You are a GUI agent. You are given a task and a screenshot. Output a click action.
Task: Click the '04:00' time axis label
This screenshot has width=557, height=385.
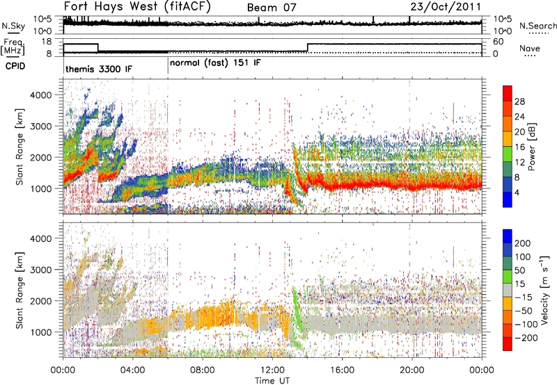coord(132,370)
